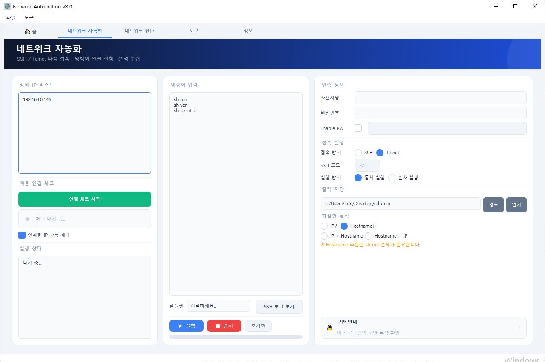The width and height of the screenshot is (545, 362).
Task: Click the 사용자명 input field
Action: (x=440, y=98)
